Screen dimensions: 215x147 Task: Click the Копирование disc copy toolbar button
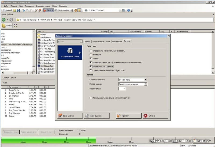62,10
